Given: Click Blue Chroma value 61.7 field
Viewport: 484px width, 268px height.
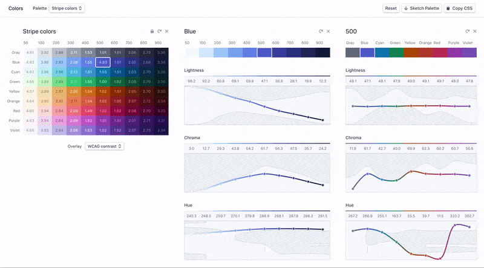Looking at the screenshot, I should click(264, 148).
